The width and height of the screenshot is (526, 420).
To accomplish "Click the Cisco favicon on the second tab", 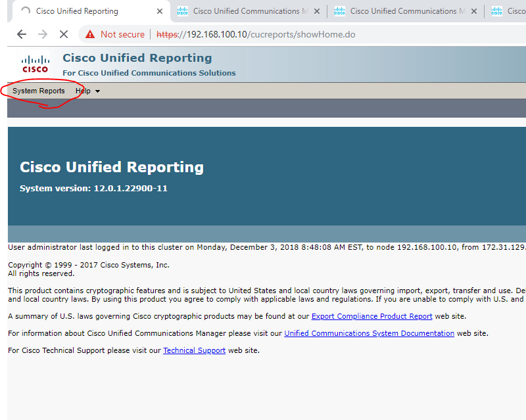I will 181,11.
